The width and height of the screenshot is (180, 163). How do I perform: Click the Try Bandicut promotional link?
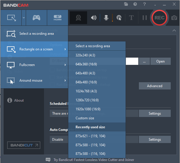tap(94, 160)
